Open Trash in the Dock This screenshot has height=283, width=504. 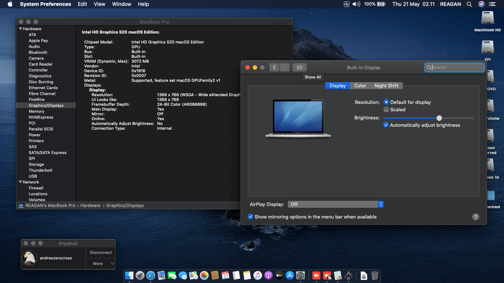tap(374, 275)
